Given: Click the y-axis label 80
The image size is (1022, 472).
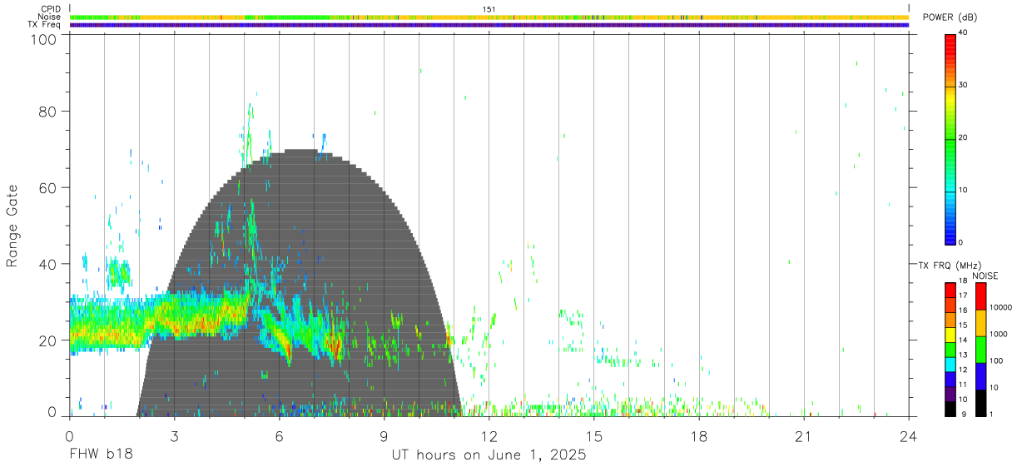Looking at the screenshot, I should point(47,111).
